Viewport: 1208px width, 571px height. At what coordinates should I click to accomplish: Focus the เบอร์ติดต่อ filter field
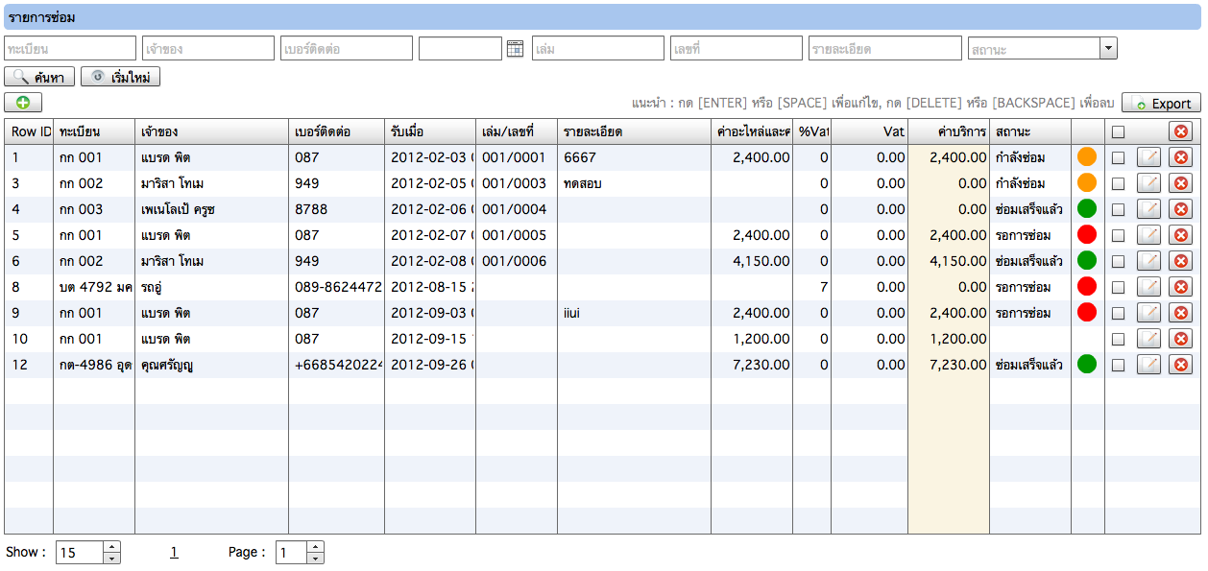click(347, 49)
